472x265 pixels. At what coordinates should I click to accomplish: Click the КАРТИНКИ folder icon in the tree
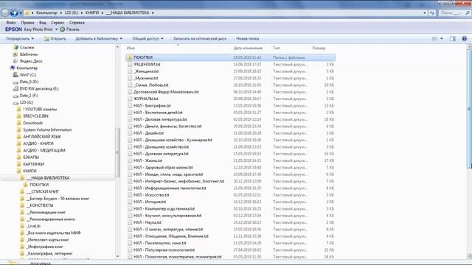[x=19, y=164]
